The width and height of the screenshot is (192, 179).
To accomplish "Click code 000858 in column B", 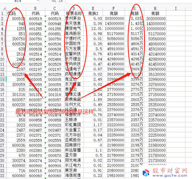I will (36, 120).
